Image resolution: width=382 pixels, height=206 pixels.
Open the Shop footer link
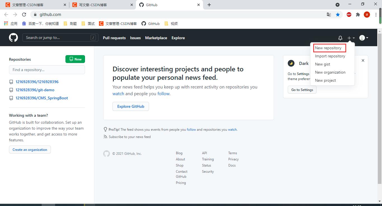pos(180,165)
